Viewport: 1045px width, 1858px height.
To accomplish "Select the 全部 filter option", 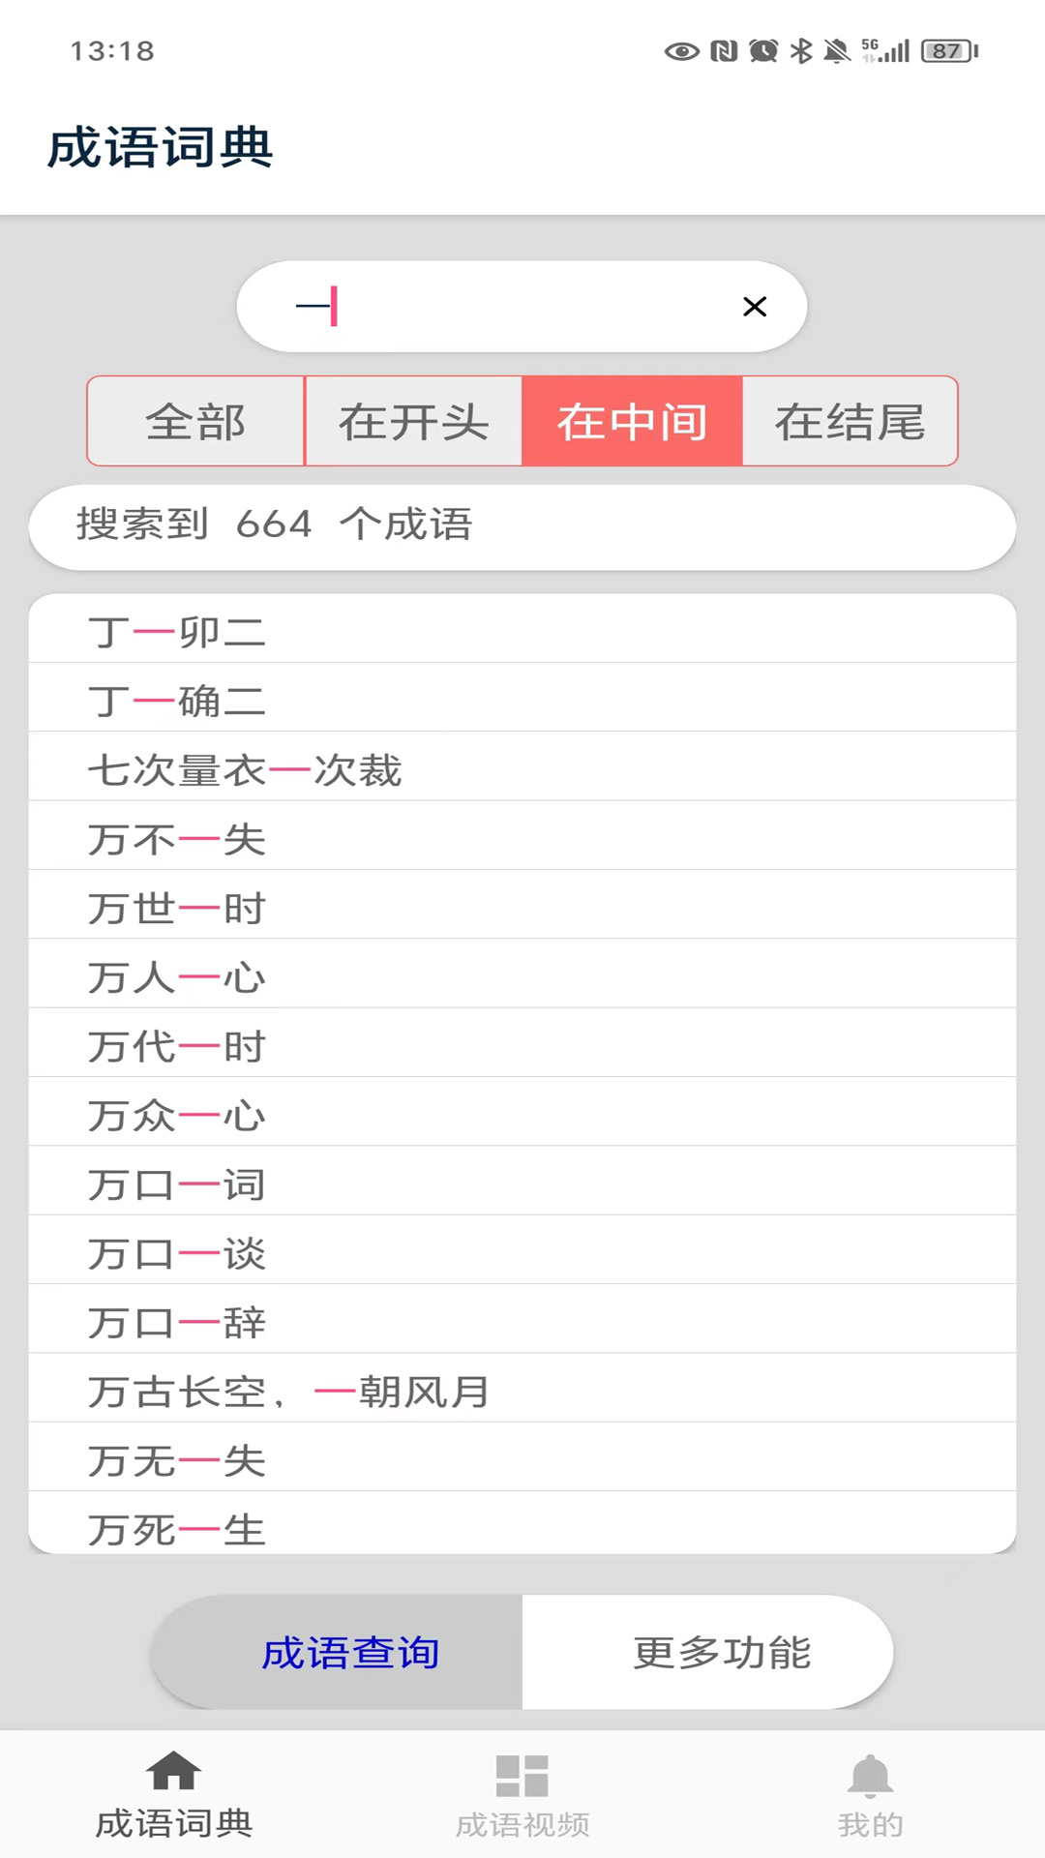I will [x=195, y=422].
